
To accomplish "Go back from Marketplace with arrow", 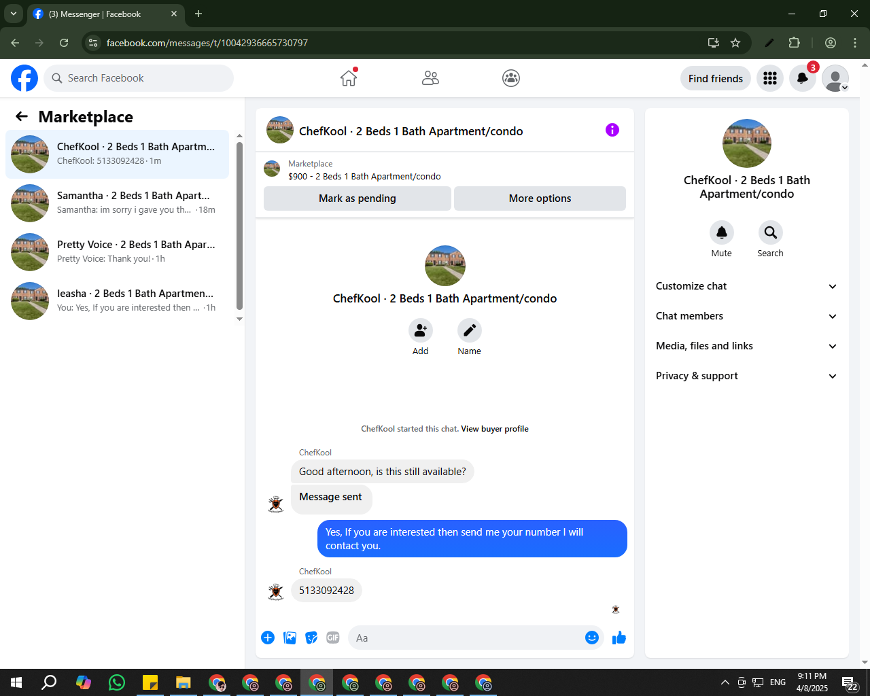I will click(x=22, y=116).
